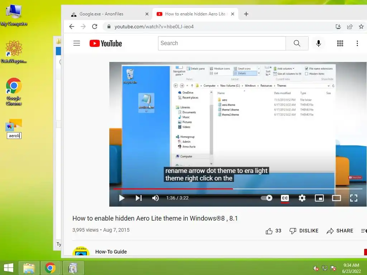This screenshot has width=367, height=275.
Task: Open YouTube hamburger guide menu
Action: [x=77, y=43]
